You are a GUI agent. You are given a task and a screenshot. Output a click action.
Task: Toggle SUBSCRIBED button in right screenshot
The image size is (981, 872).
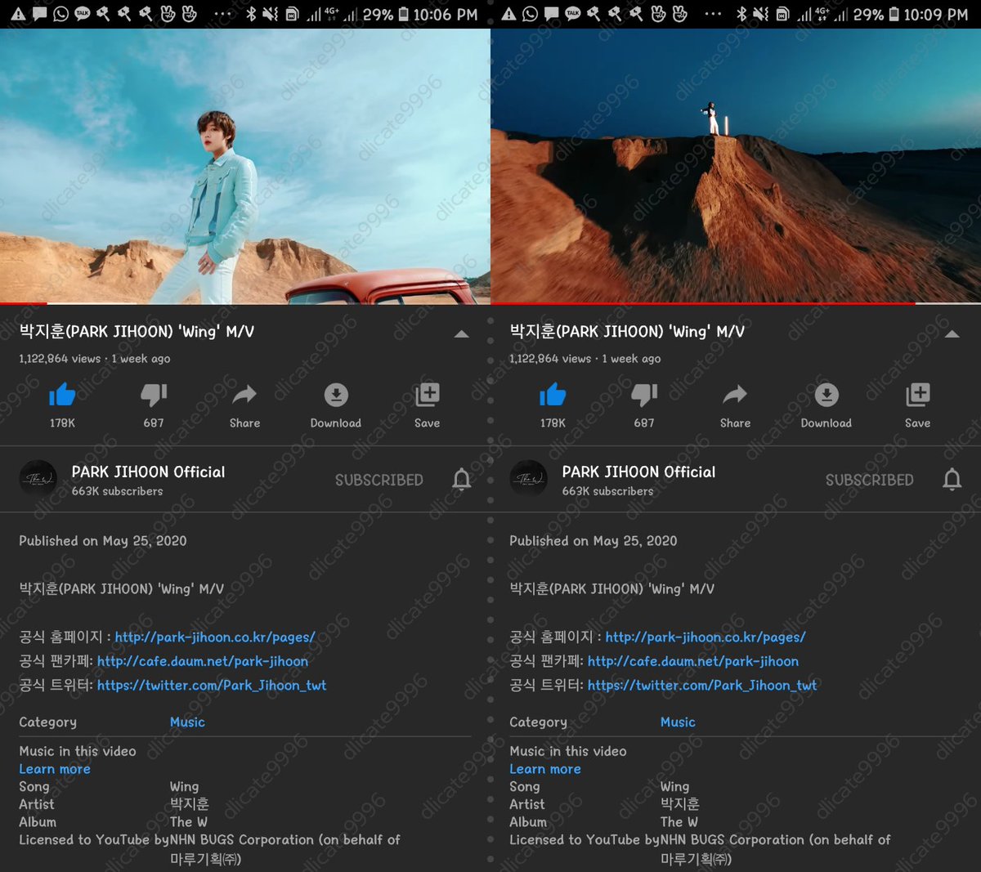(x=870, y=480)
